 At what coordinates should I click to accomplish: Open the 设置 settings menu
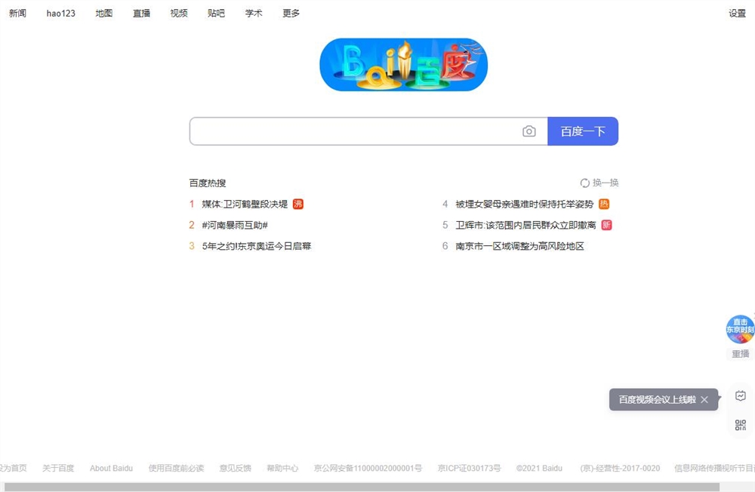tap(737, 14)
